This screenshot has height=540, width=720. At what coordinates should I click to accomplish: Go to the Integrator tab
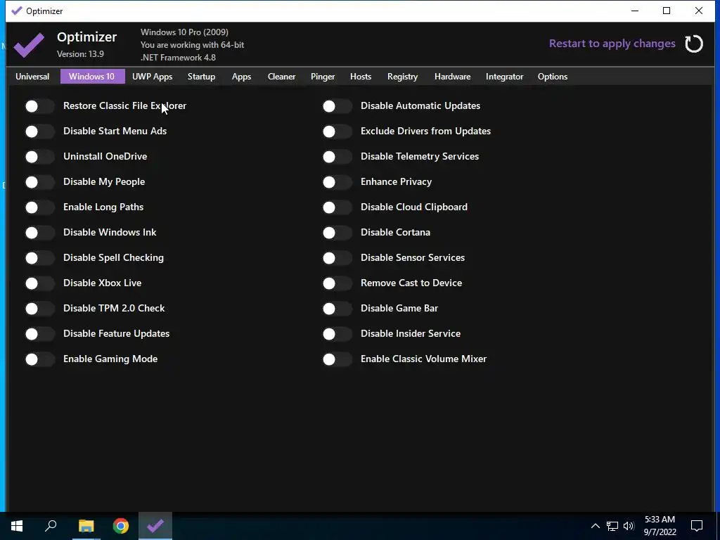pyautogui.click(x=504, y=77)
